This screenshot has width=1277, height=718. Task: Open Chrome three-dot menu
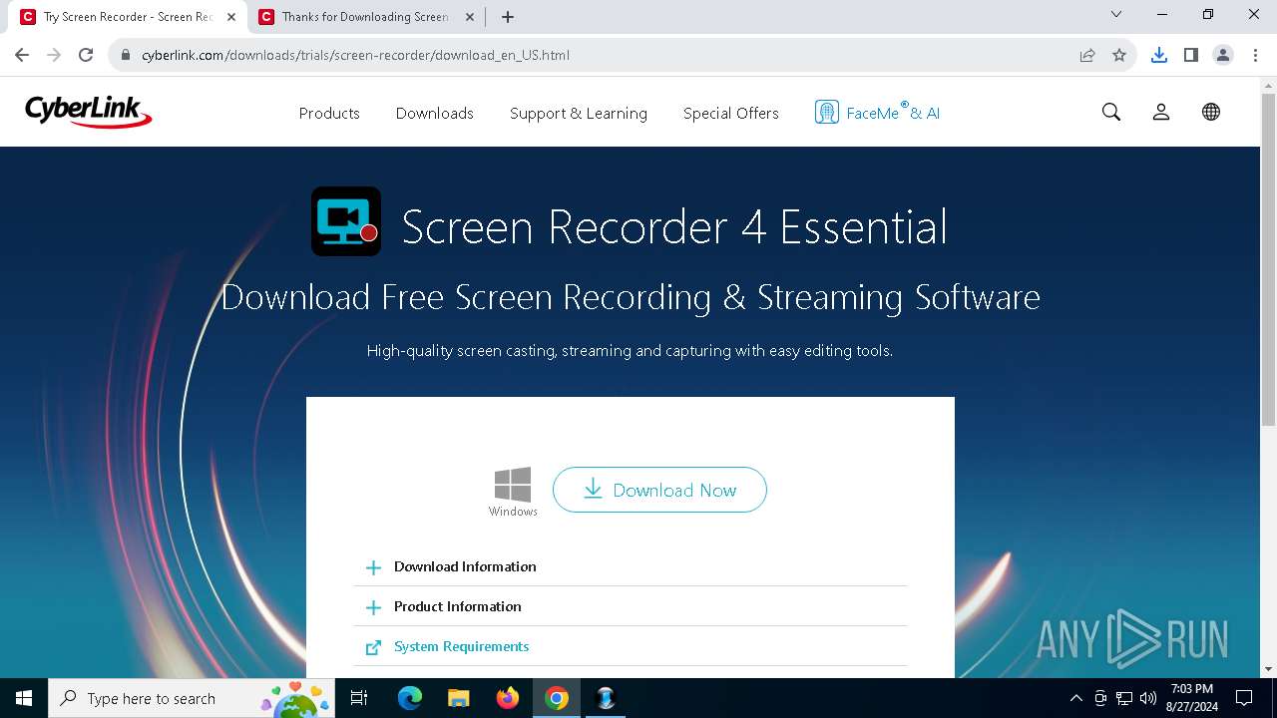pos(1255,55)
